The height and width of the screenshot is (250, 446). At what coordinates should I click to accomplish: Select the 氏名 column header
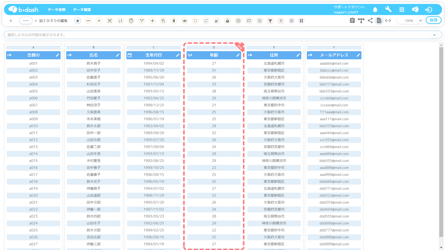click(x=94, y=55)
